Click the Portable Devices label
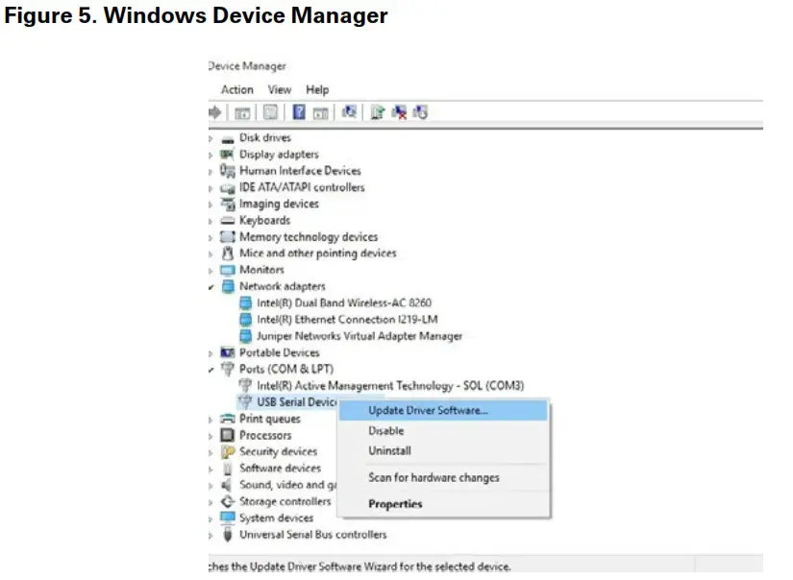This screenshot has height=580, width=793. click(279, 352)
